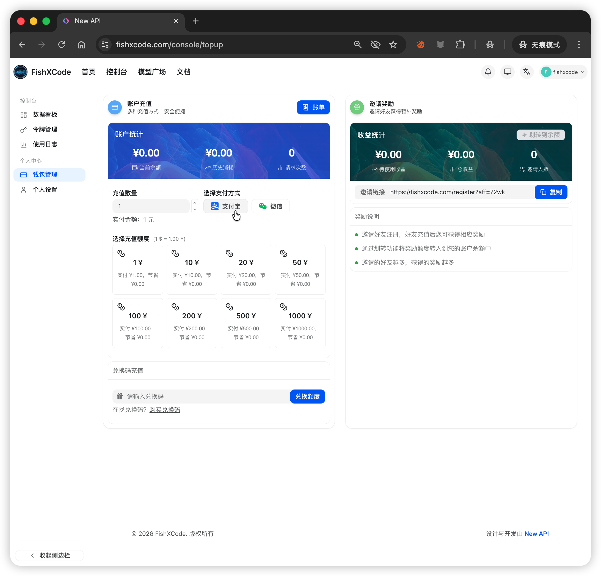Click the browser search zoom icon
This screenshot has height=576, width=601.
click(x=357, y=45)
